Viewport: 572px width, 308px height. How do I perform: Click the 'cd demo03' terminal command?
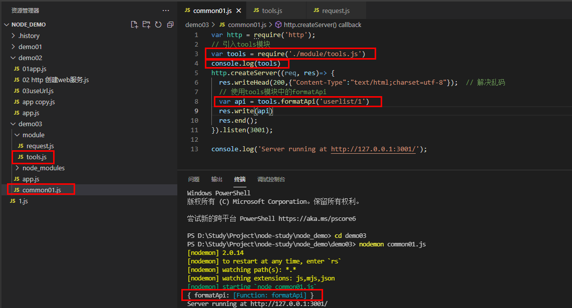351,236
